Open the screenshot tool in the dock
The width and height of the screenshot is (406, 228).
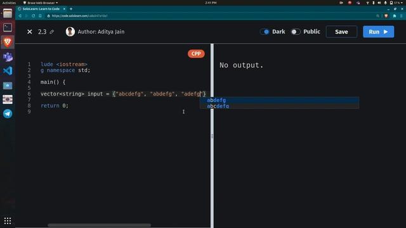pyautogui.click(x=8, y=99)
